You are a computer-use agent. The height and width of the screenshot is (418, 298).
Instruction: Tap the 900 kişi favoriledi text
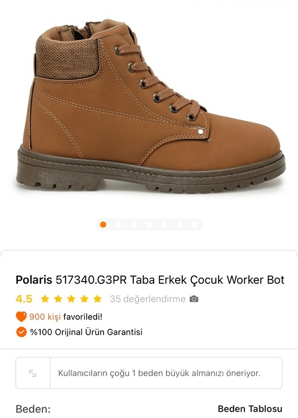[x=66, y=316]
